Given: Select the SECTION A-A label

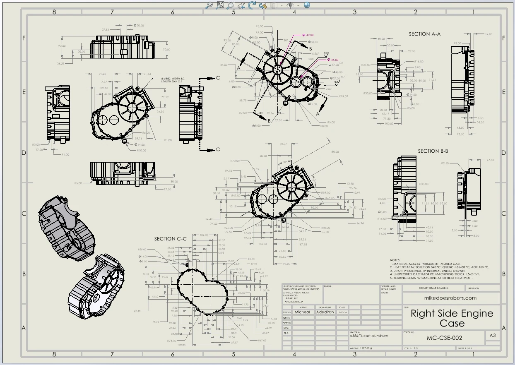Looking at the screenshot, I should click(425, 34).
